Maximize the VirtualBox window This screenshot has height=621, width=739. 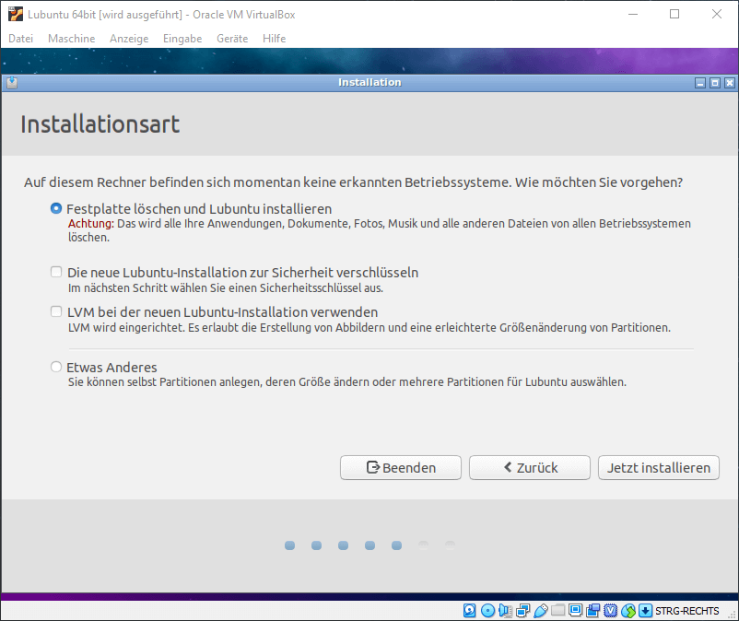pos(674,14)
